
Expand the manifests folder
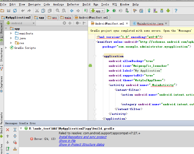point(11,33)
